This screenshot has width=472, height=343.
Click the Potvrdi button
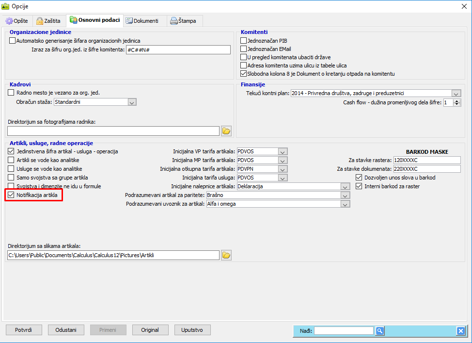(24, 330)
